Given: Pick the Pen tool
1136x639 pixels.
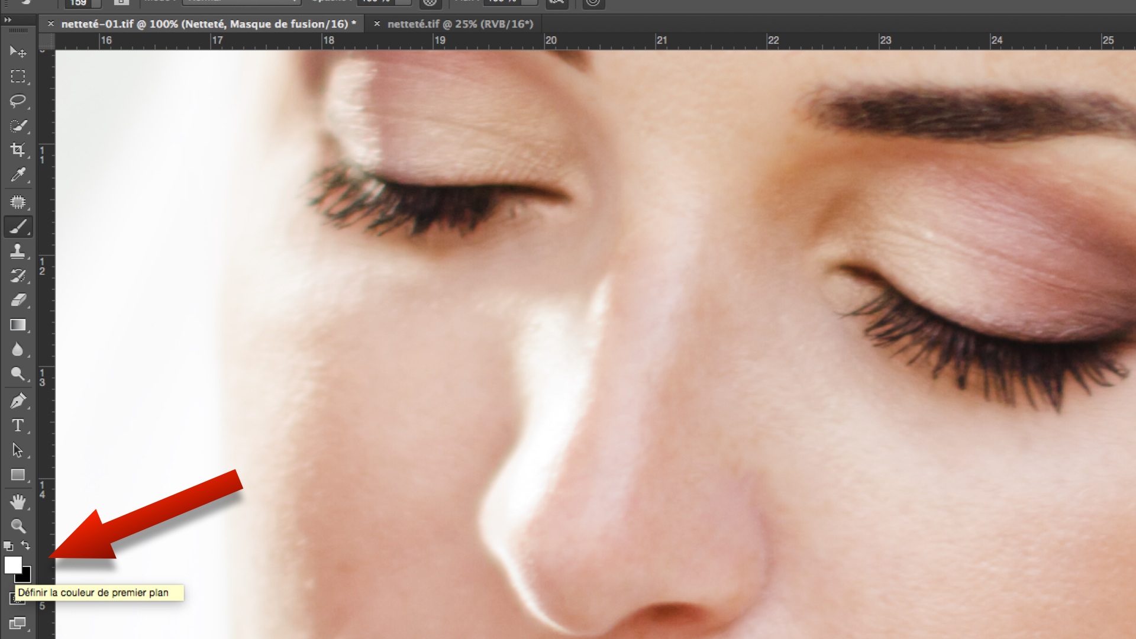Looking at the screenshot, I should (18, 401).
